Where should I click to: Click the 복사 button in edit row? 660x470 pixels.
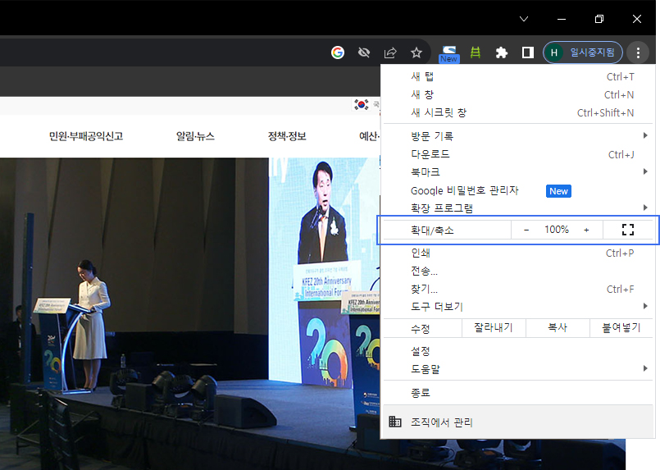tap(558, 328)
